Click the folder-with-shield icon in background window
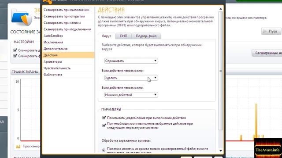This screenshot has width=282, height=158. (x=21, y=17)
